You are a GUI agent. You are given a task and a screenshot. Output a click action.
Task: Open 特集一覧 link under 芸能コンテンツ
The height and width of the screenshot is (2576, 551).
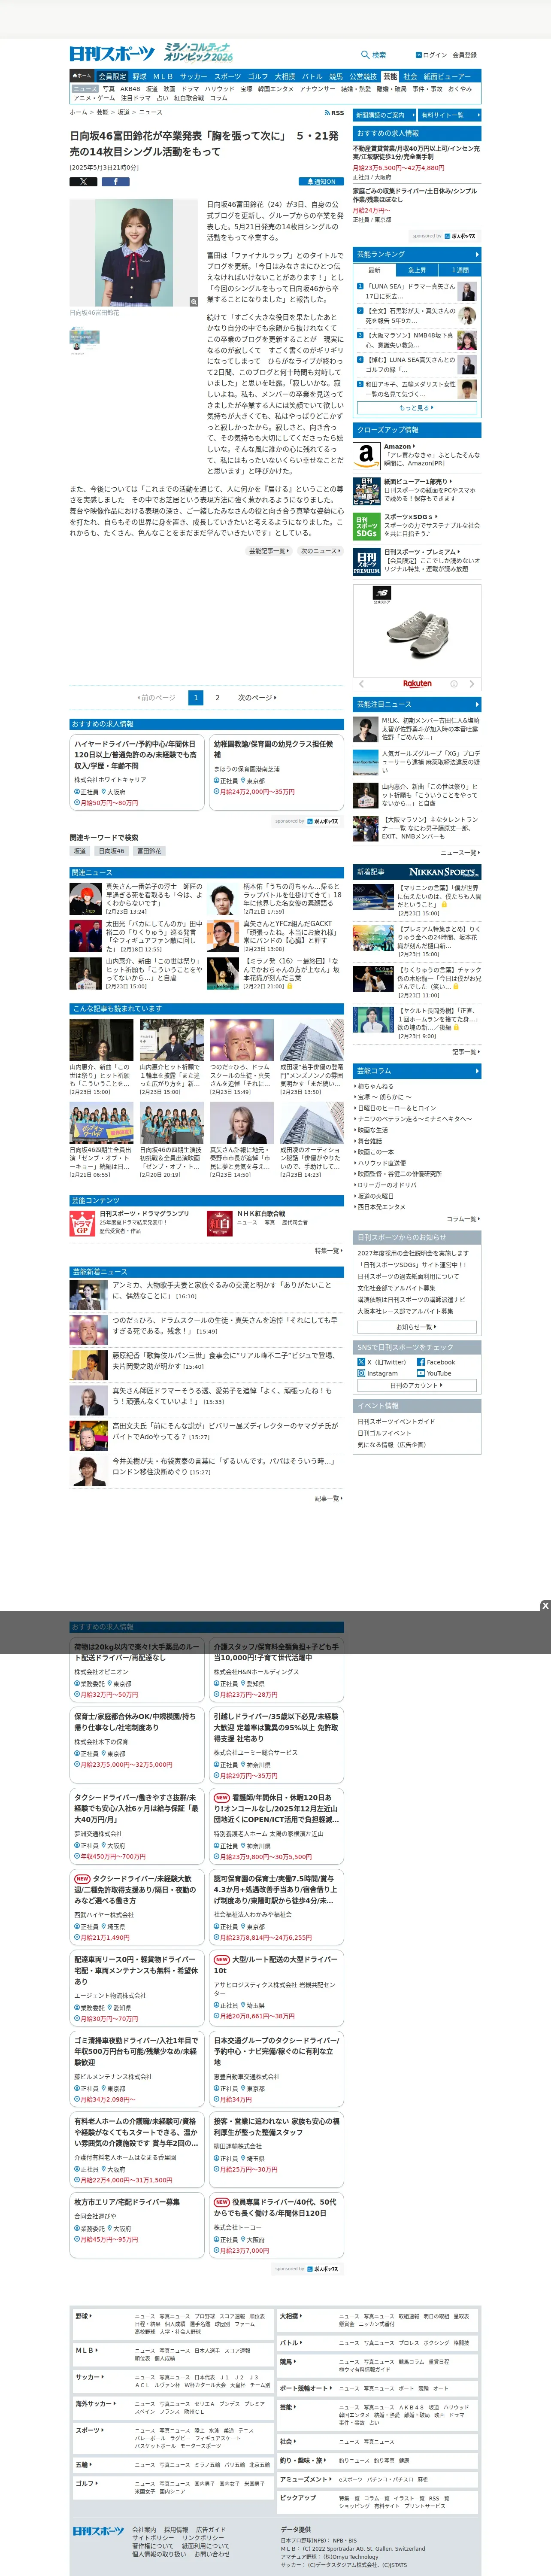(329, 1251)
